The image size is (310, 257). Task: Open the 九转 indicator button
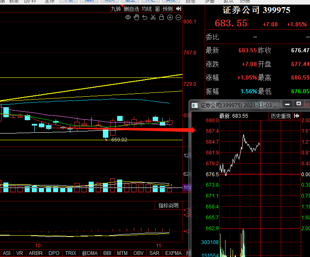116,9
